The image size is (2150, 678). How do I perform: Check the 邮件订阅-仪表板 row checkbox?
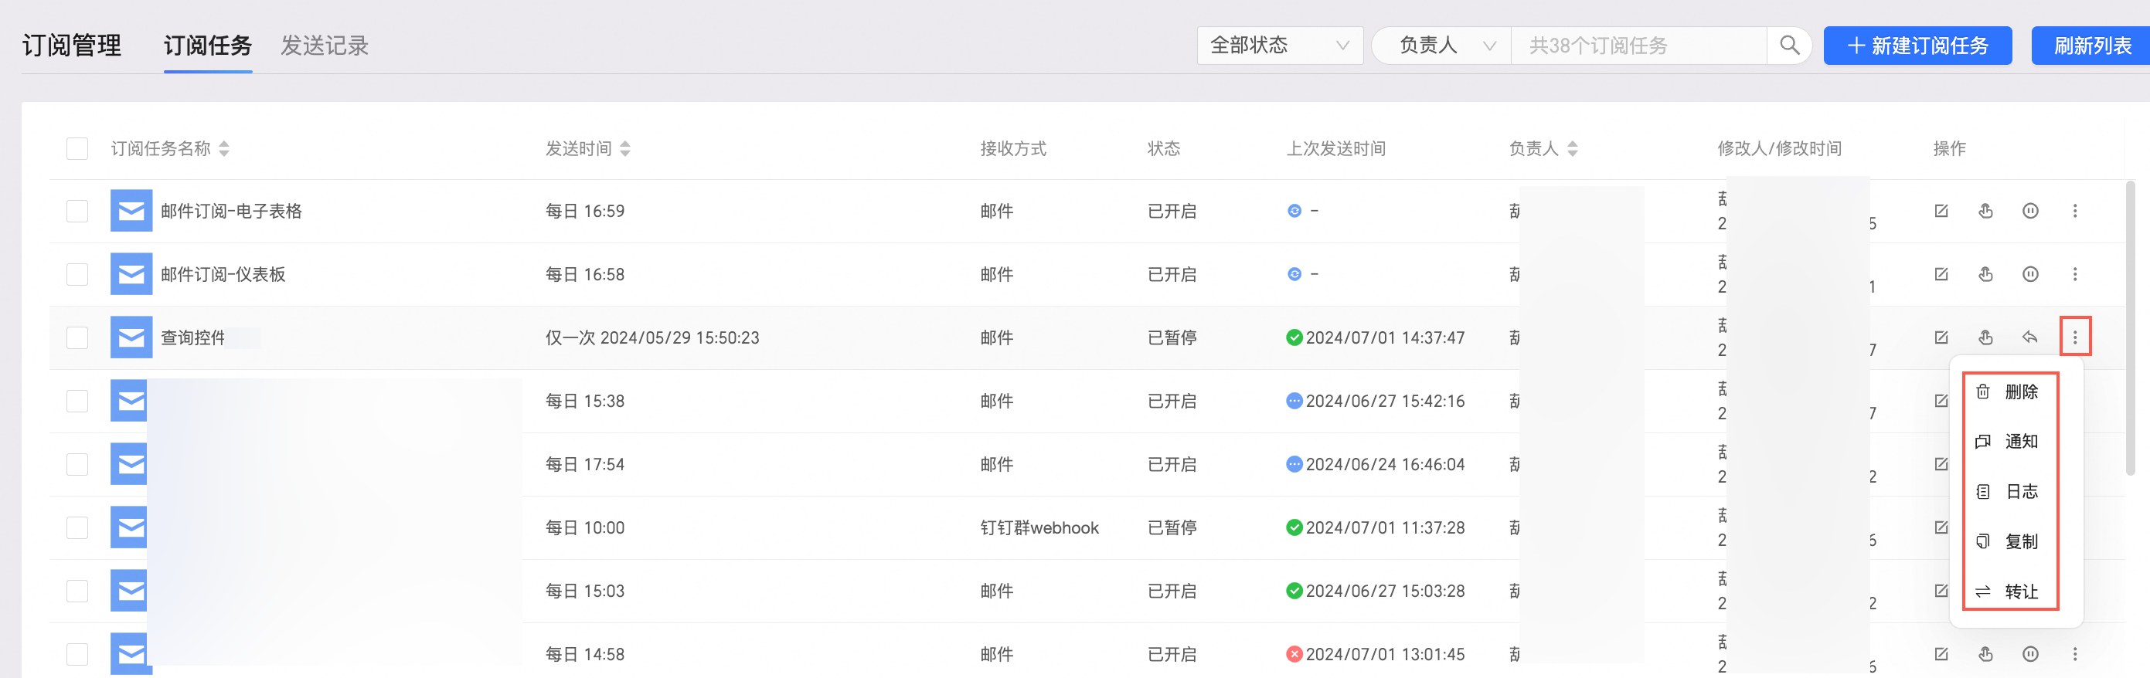point(77,274)
